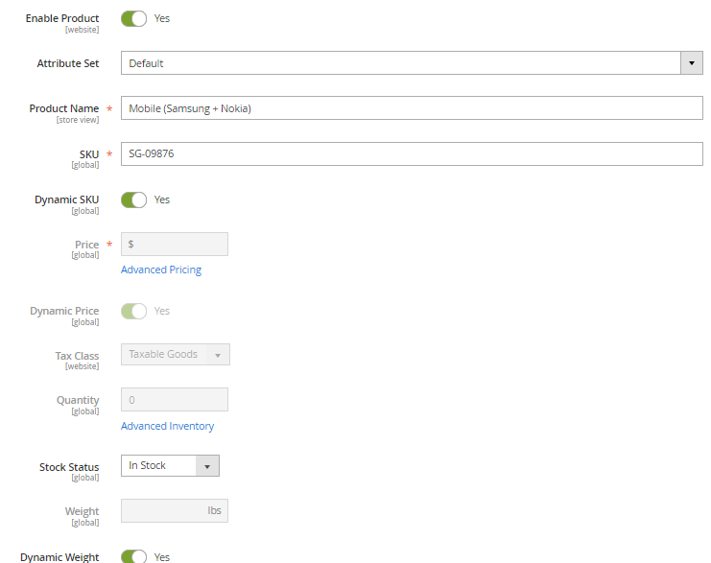Open the Attribute Set dropdown arrow
The image size is (711, 563).
click(692, 63)
